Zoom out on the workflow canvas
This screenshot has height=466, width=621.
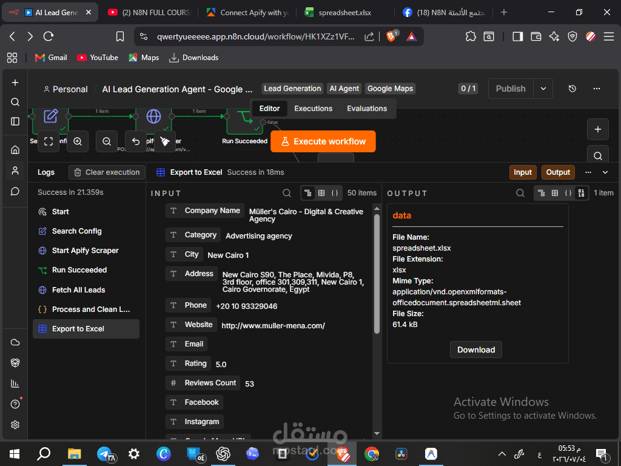coord(107,141)
